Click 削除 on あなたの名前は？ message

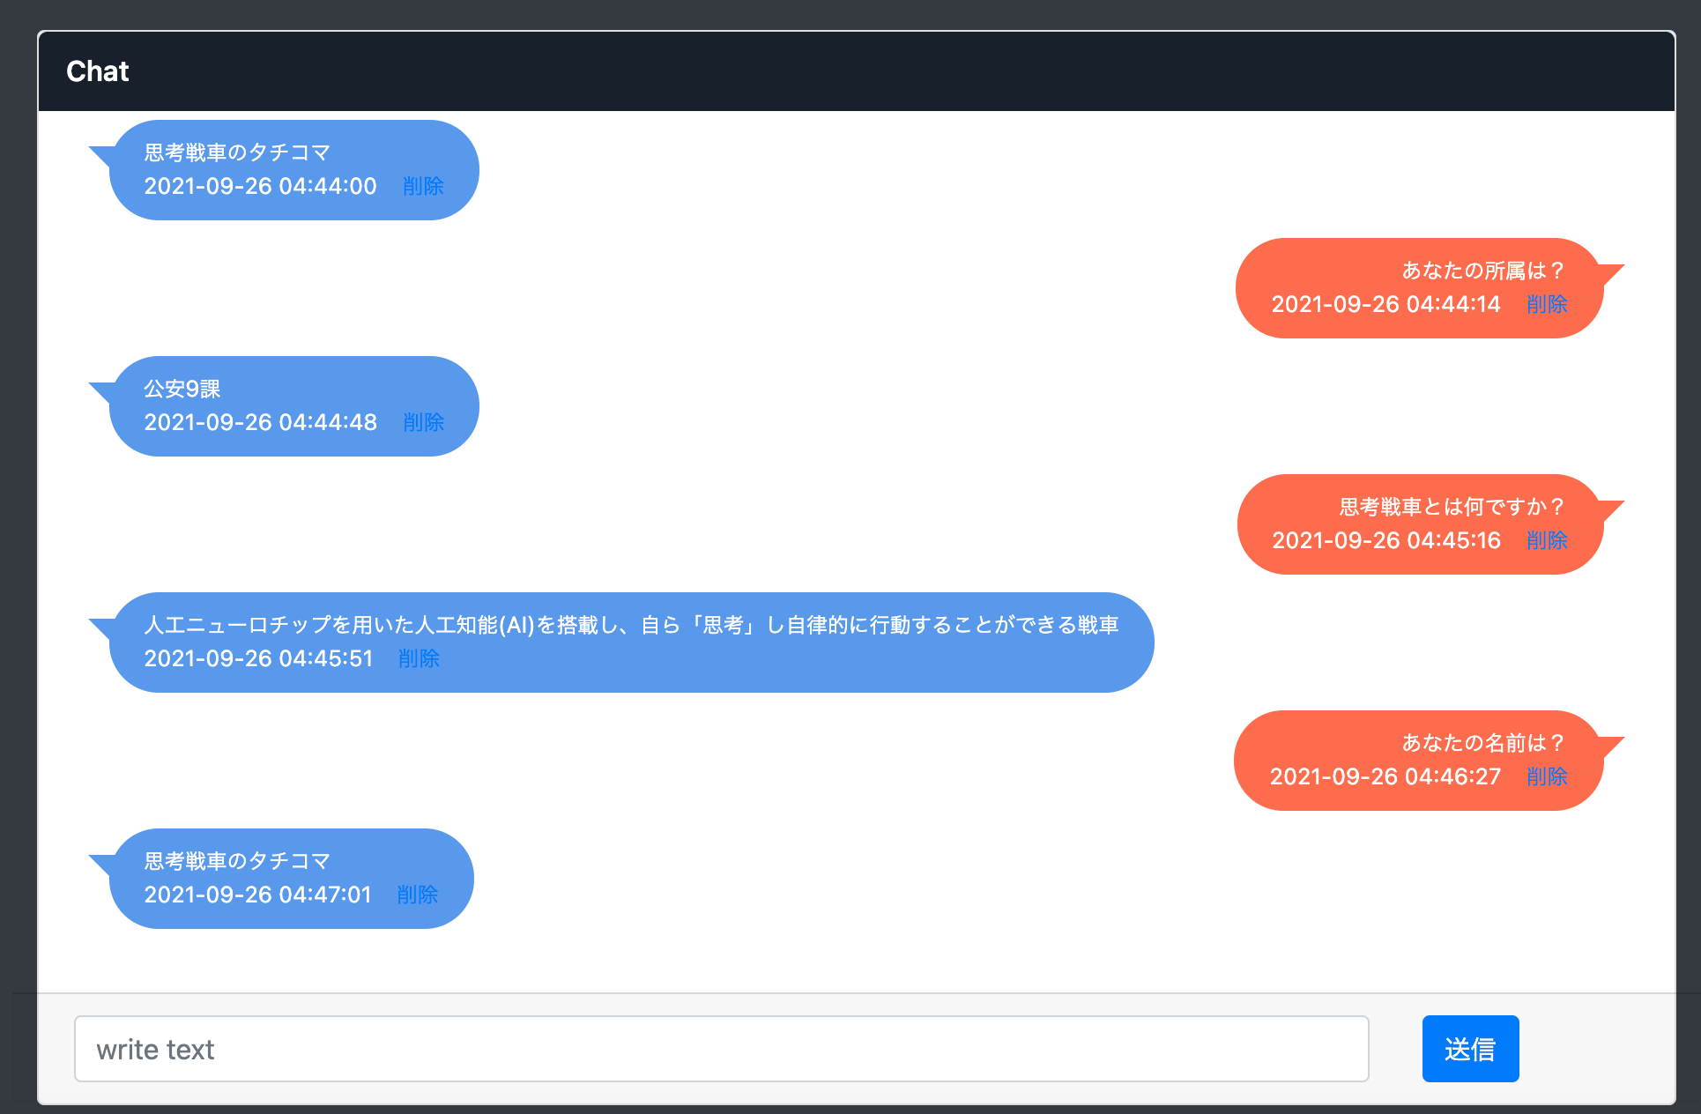tap(1547, 776)
